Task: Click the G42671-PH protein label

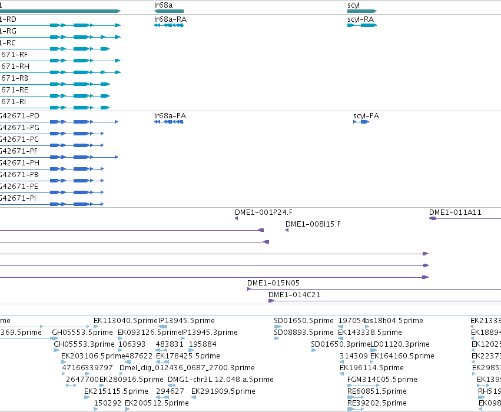Action: [20, 163]
